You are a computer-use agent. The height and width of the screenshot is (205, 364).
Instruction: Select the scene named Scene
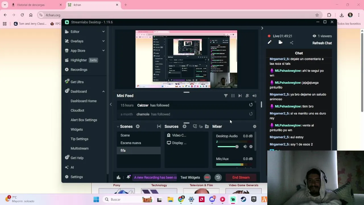click(x=139, y=135)
